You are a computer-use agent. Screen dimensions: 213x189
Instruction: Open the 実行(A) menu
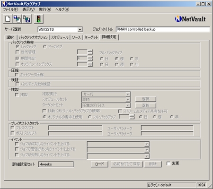[x=45, y=9]
